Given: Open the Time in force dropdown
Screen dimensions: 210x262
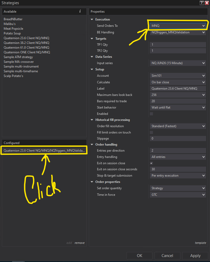Looking at the screenshot, I should [x=178, y=195].
